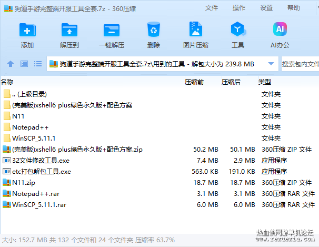Select the Notepad++ folder icon
This screenshot has width=319, height=247.
(x=7, y=127)
